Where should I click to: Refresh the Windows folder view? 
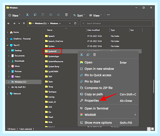[x=75, y=23]
